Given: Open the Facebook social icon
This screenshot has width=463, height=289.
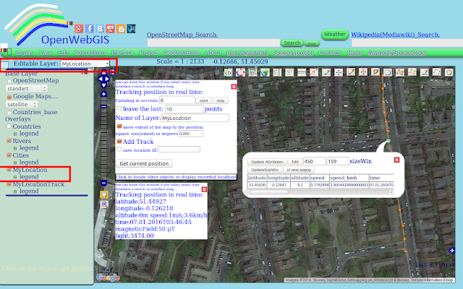Looking at the screenshot, I should point(90,29).
